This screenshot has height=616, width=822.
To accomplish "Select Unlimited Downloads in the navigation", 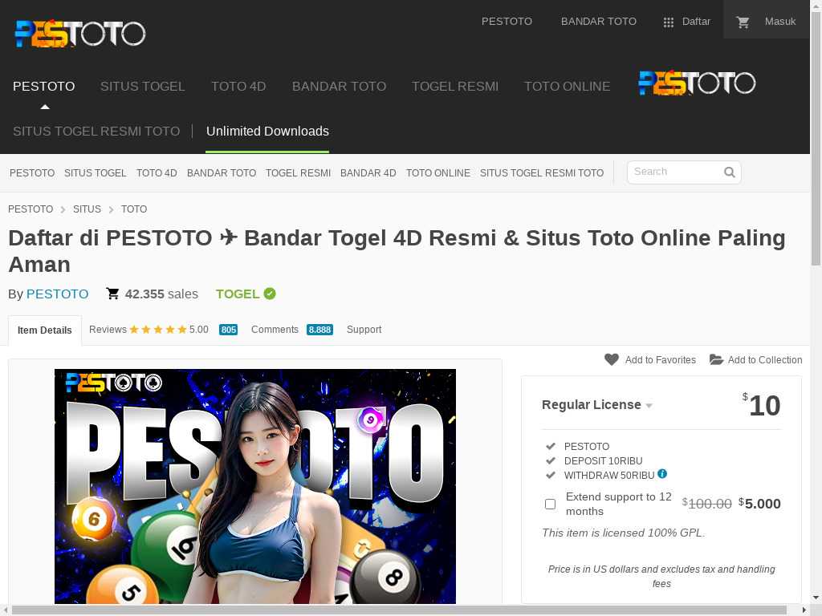I will pos(267,131).
